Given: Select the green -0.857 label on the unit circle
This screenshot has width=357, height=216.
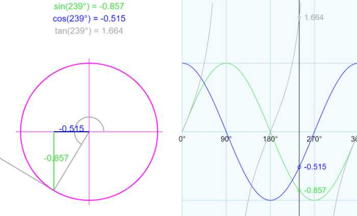Looking at the screenshot, I should tap(56, 158).
